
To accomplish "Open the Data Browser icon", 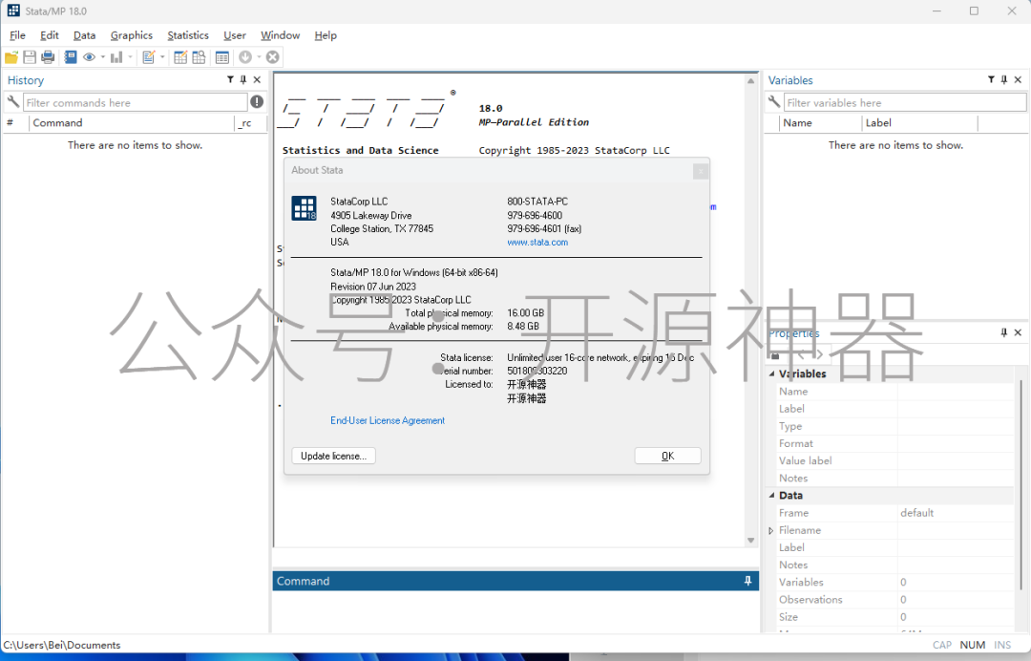I will (199, 57).
